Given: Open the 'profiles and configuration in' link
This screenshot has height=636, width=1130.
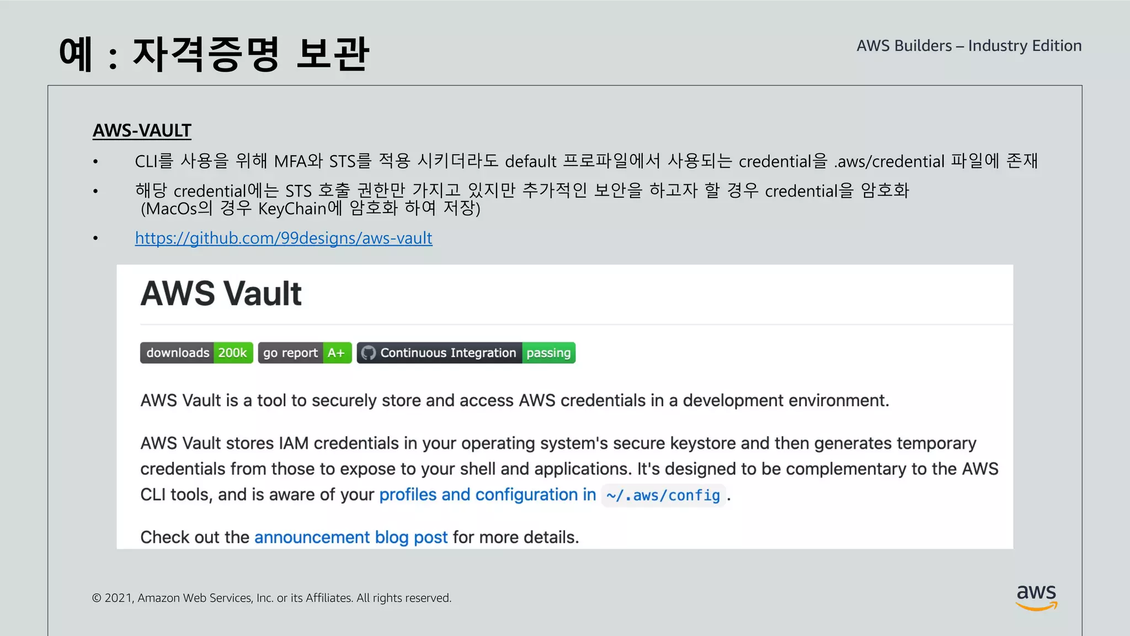Looking at the screenshot, I should 488,495.
